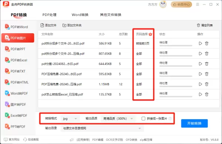Screen dimensions: 222x144
Task: Start converting the 1.15MB file with play icon
Action: coord(200,84)
